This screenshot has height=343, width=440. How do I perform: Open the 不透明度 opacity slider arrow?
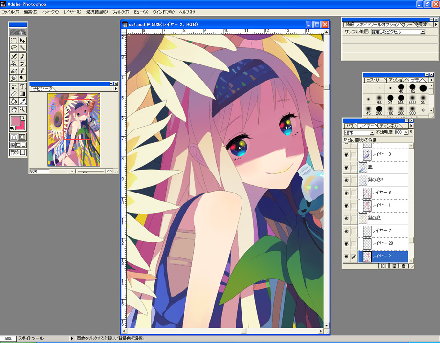[406, 132]
